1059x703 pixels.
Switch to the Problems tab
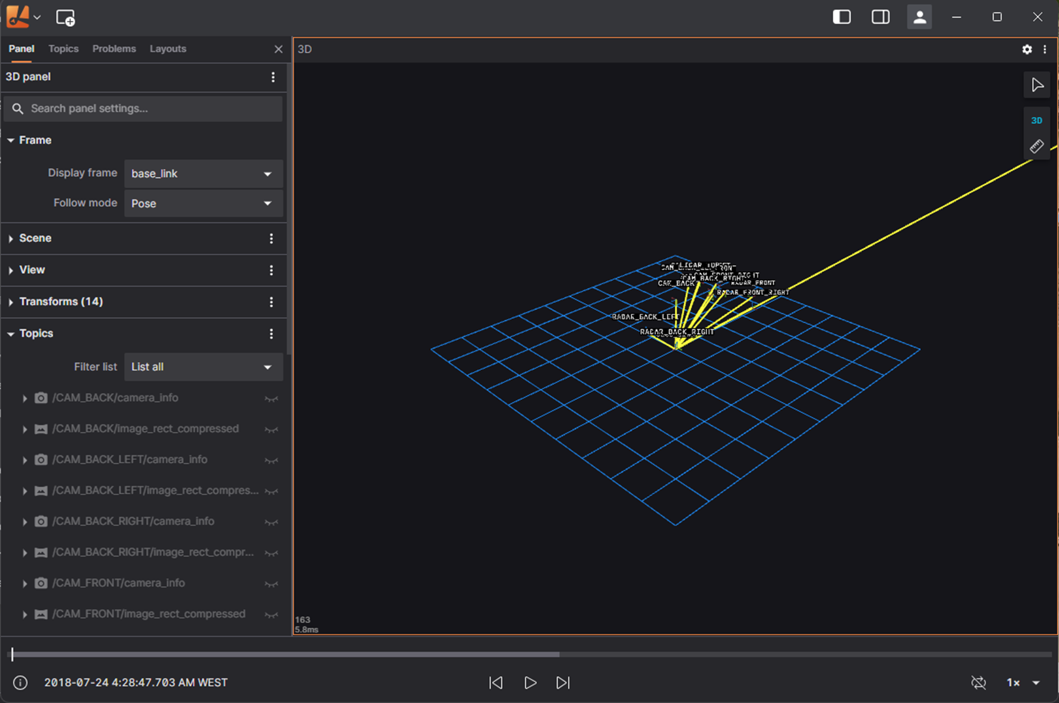(114, 49)
